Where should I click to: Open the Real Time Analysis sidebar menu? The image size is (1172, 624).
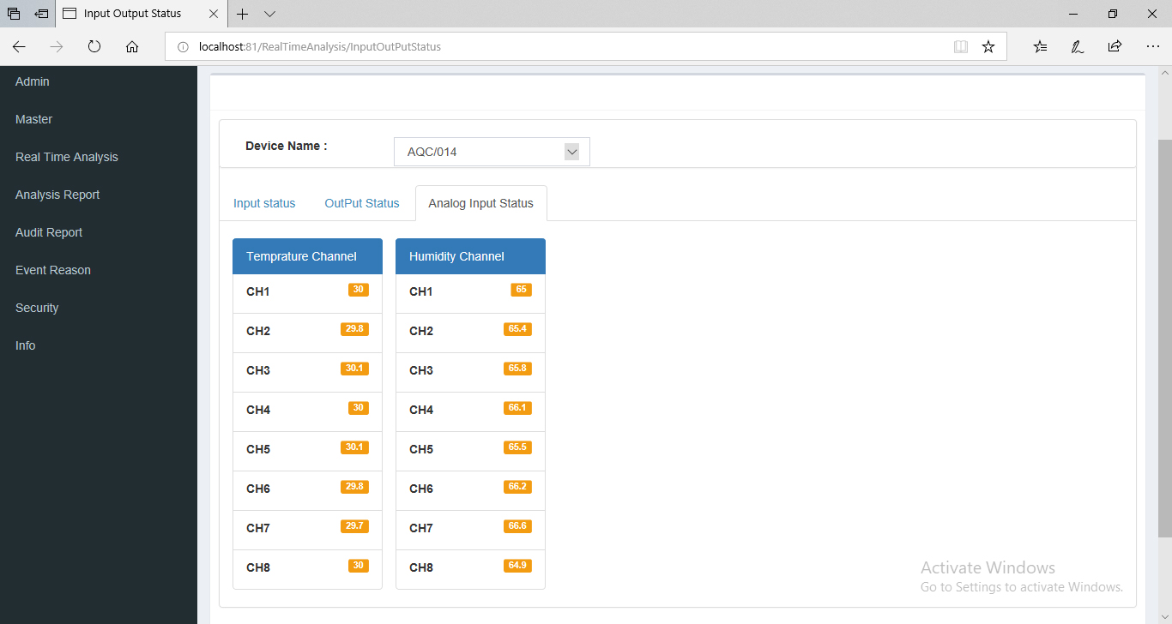tap(67, 157)
